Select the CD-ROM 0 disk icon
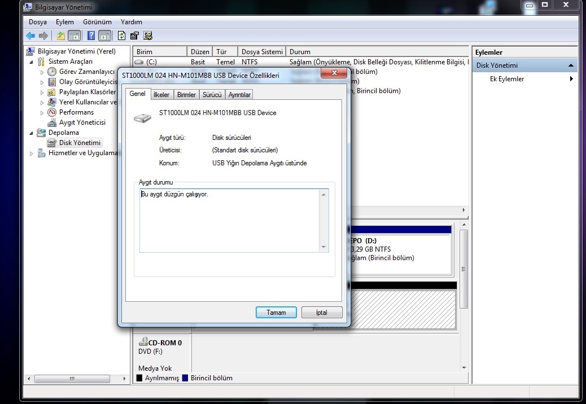Viewport: 586px width, 404px height. [143, 341]
